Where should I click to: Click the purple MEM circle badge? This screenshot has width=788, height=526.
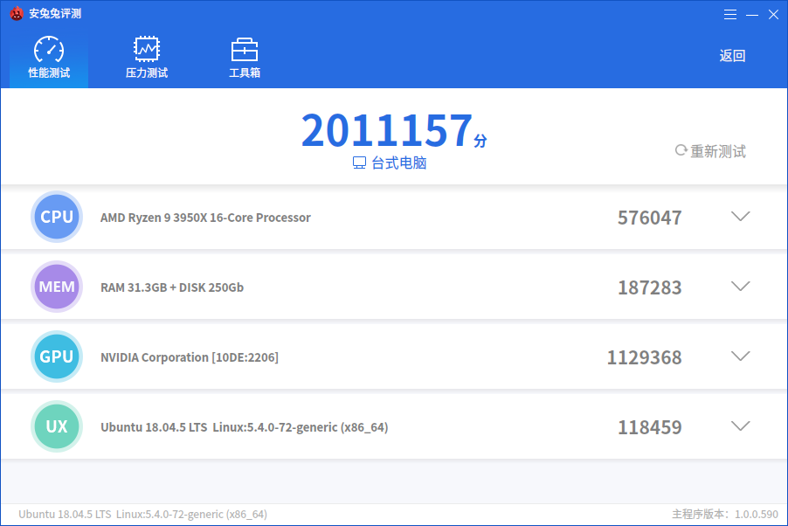coord(57,287)
